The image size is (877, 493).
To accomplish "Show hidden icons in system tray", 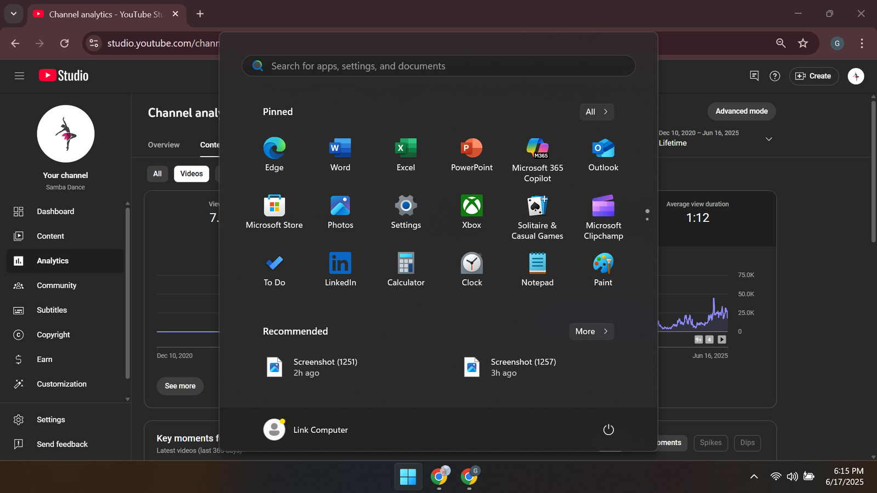I will coord(754,477).
